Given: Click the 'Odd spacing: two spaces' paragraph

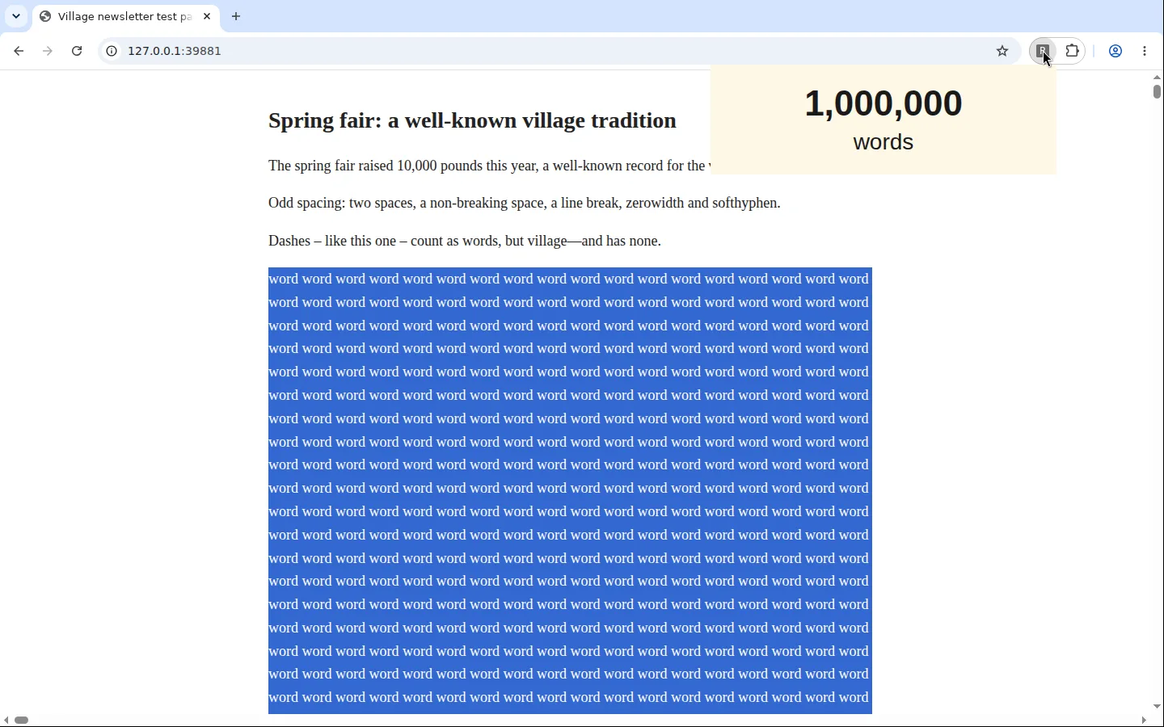Looking at the screenshot, I should pyautogui.click(x=525, y=203).
